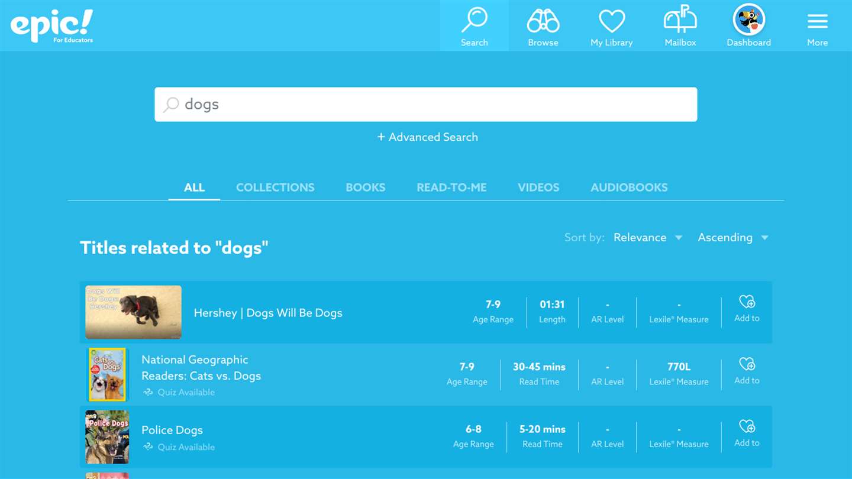
Task: Click quiz icon under Cats vs. Dogs
Action: pos(148,392)
